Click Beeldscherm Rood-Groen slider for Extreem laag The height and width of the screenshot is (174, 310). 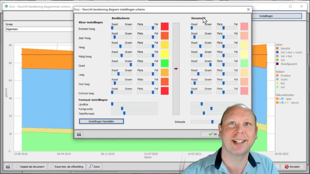tap(121, 92)
